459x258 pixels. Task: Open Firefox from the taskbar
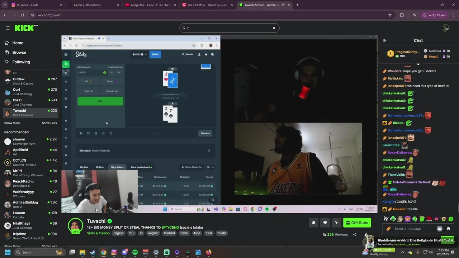[x=209, y=252]
